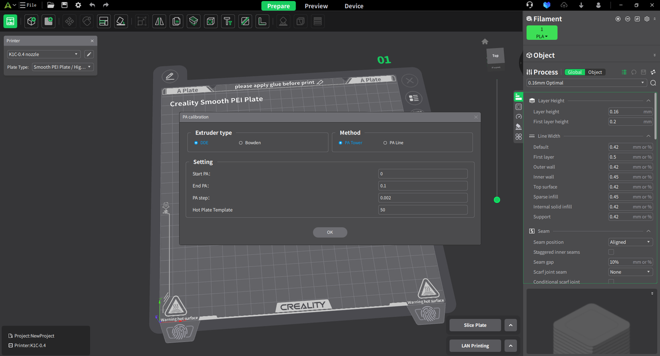Open the Text tool on the toolbar

click(x=227, y=21)
